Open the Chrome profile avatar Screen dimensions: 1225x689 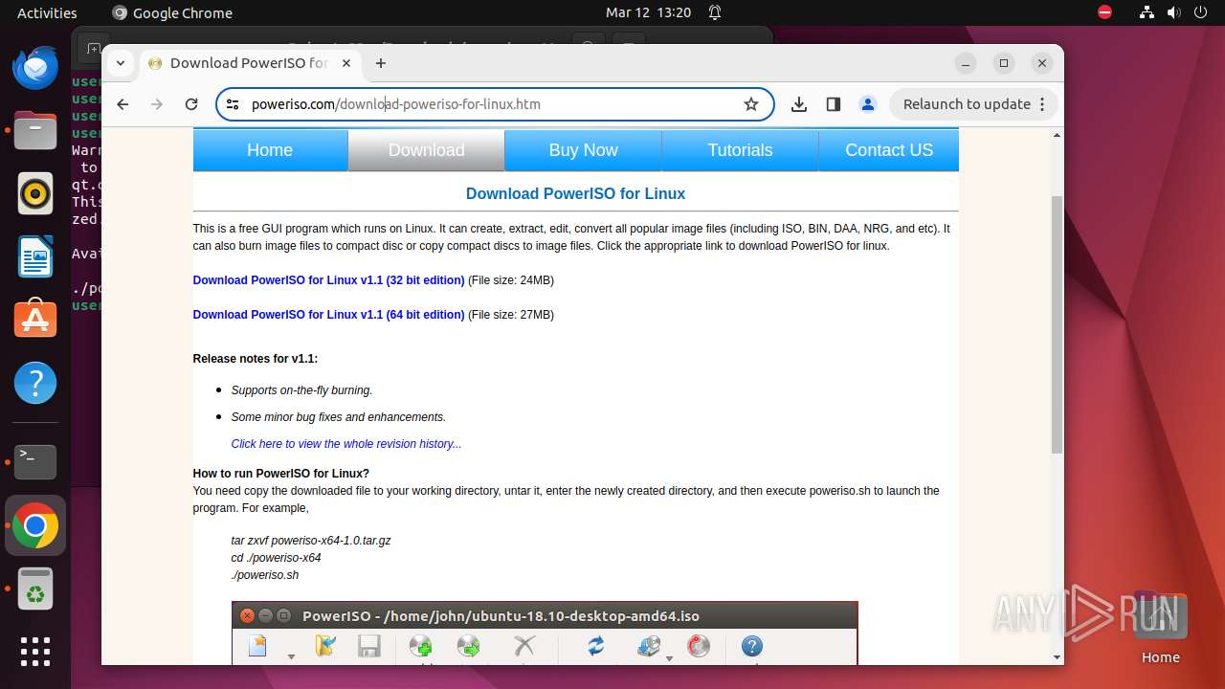click(x=868, y=104)
